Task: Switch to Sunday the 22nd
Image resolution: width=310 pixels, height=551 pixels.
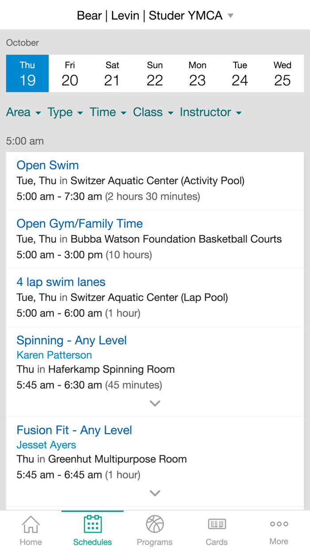Action: 155,74
